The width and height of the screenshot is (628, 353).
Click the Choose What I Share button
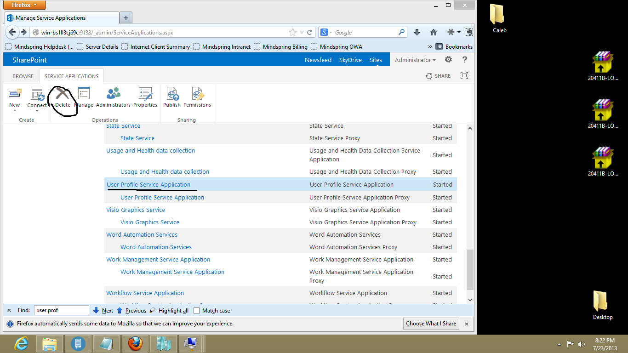(431, 324)
